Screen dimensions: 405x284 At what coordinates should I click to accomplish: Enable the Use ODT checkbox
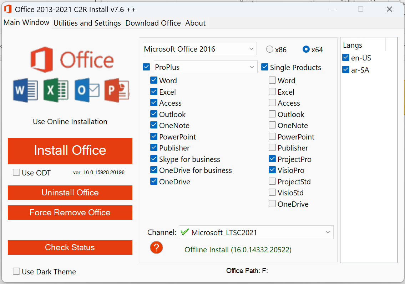tap(16, 172)
